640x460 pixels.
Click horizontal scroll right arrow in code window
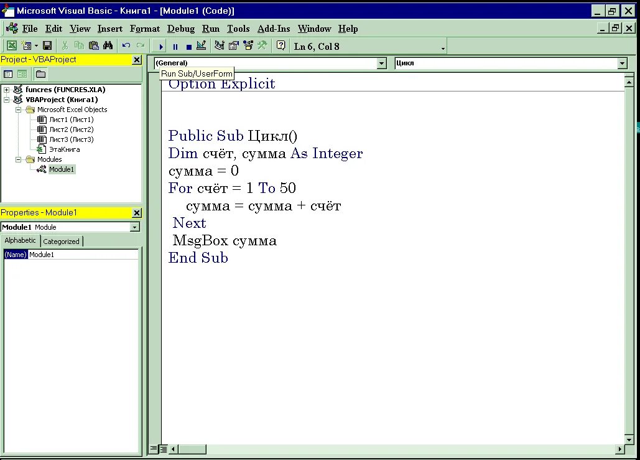[619, 449]
